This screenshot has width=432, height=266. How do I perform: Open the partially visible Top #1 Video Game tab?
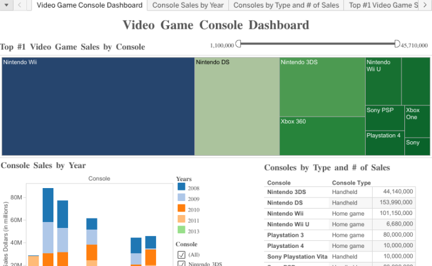click(382, 5)
